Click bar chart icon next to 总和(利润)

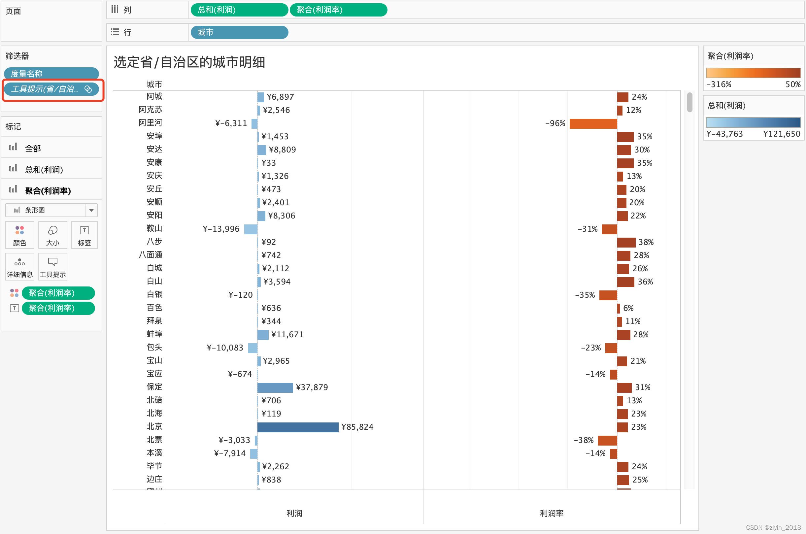(13, 168)
